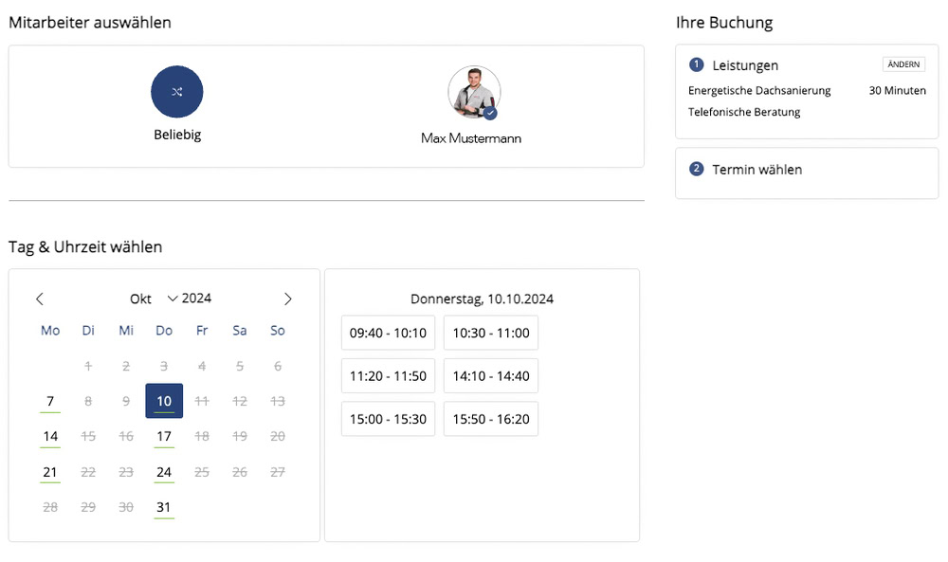Select the Beliebig shuffle icon

[x=177, y=92]
